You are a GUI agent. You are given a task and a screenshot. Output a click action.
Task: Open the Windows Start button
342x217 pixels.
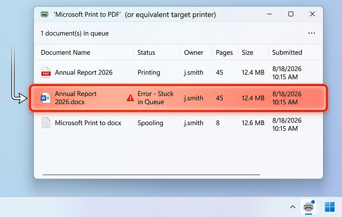point(330,207)
